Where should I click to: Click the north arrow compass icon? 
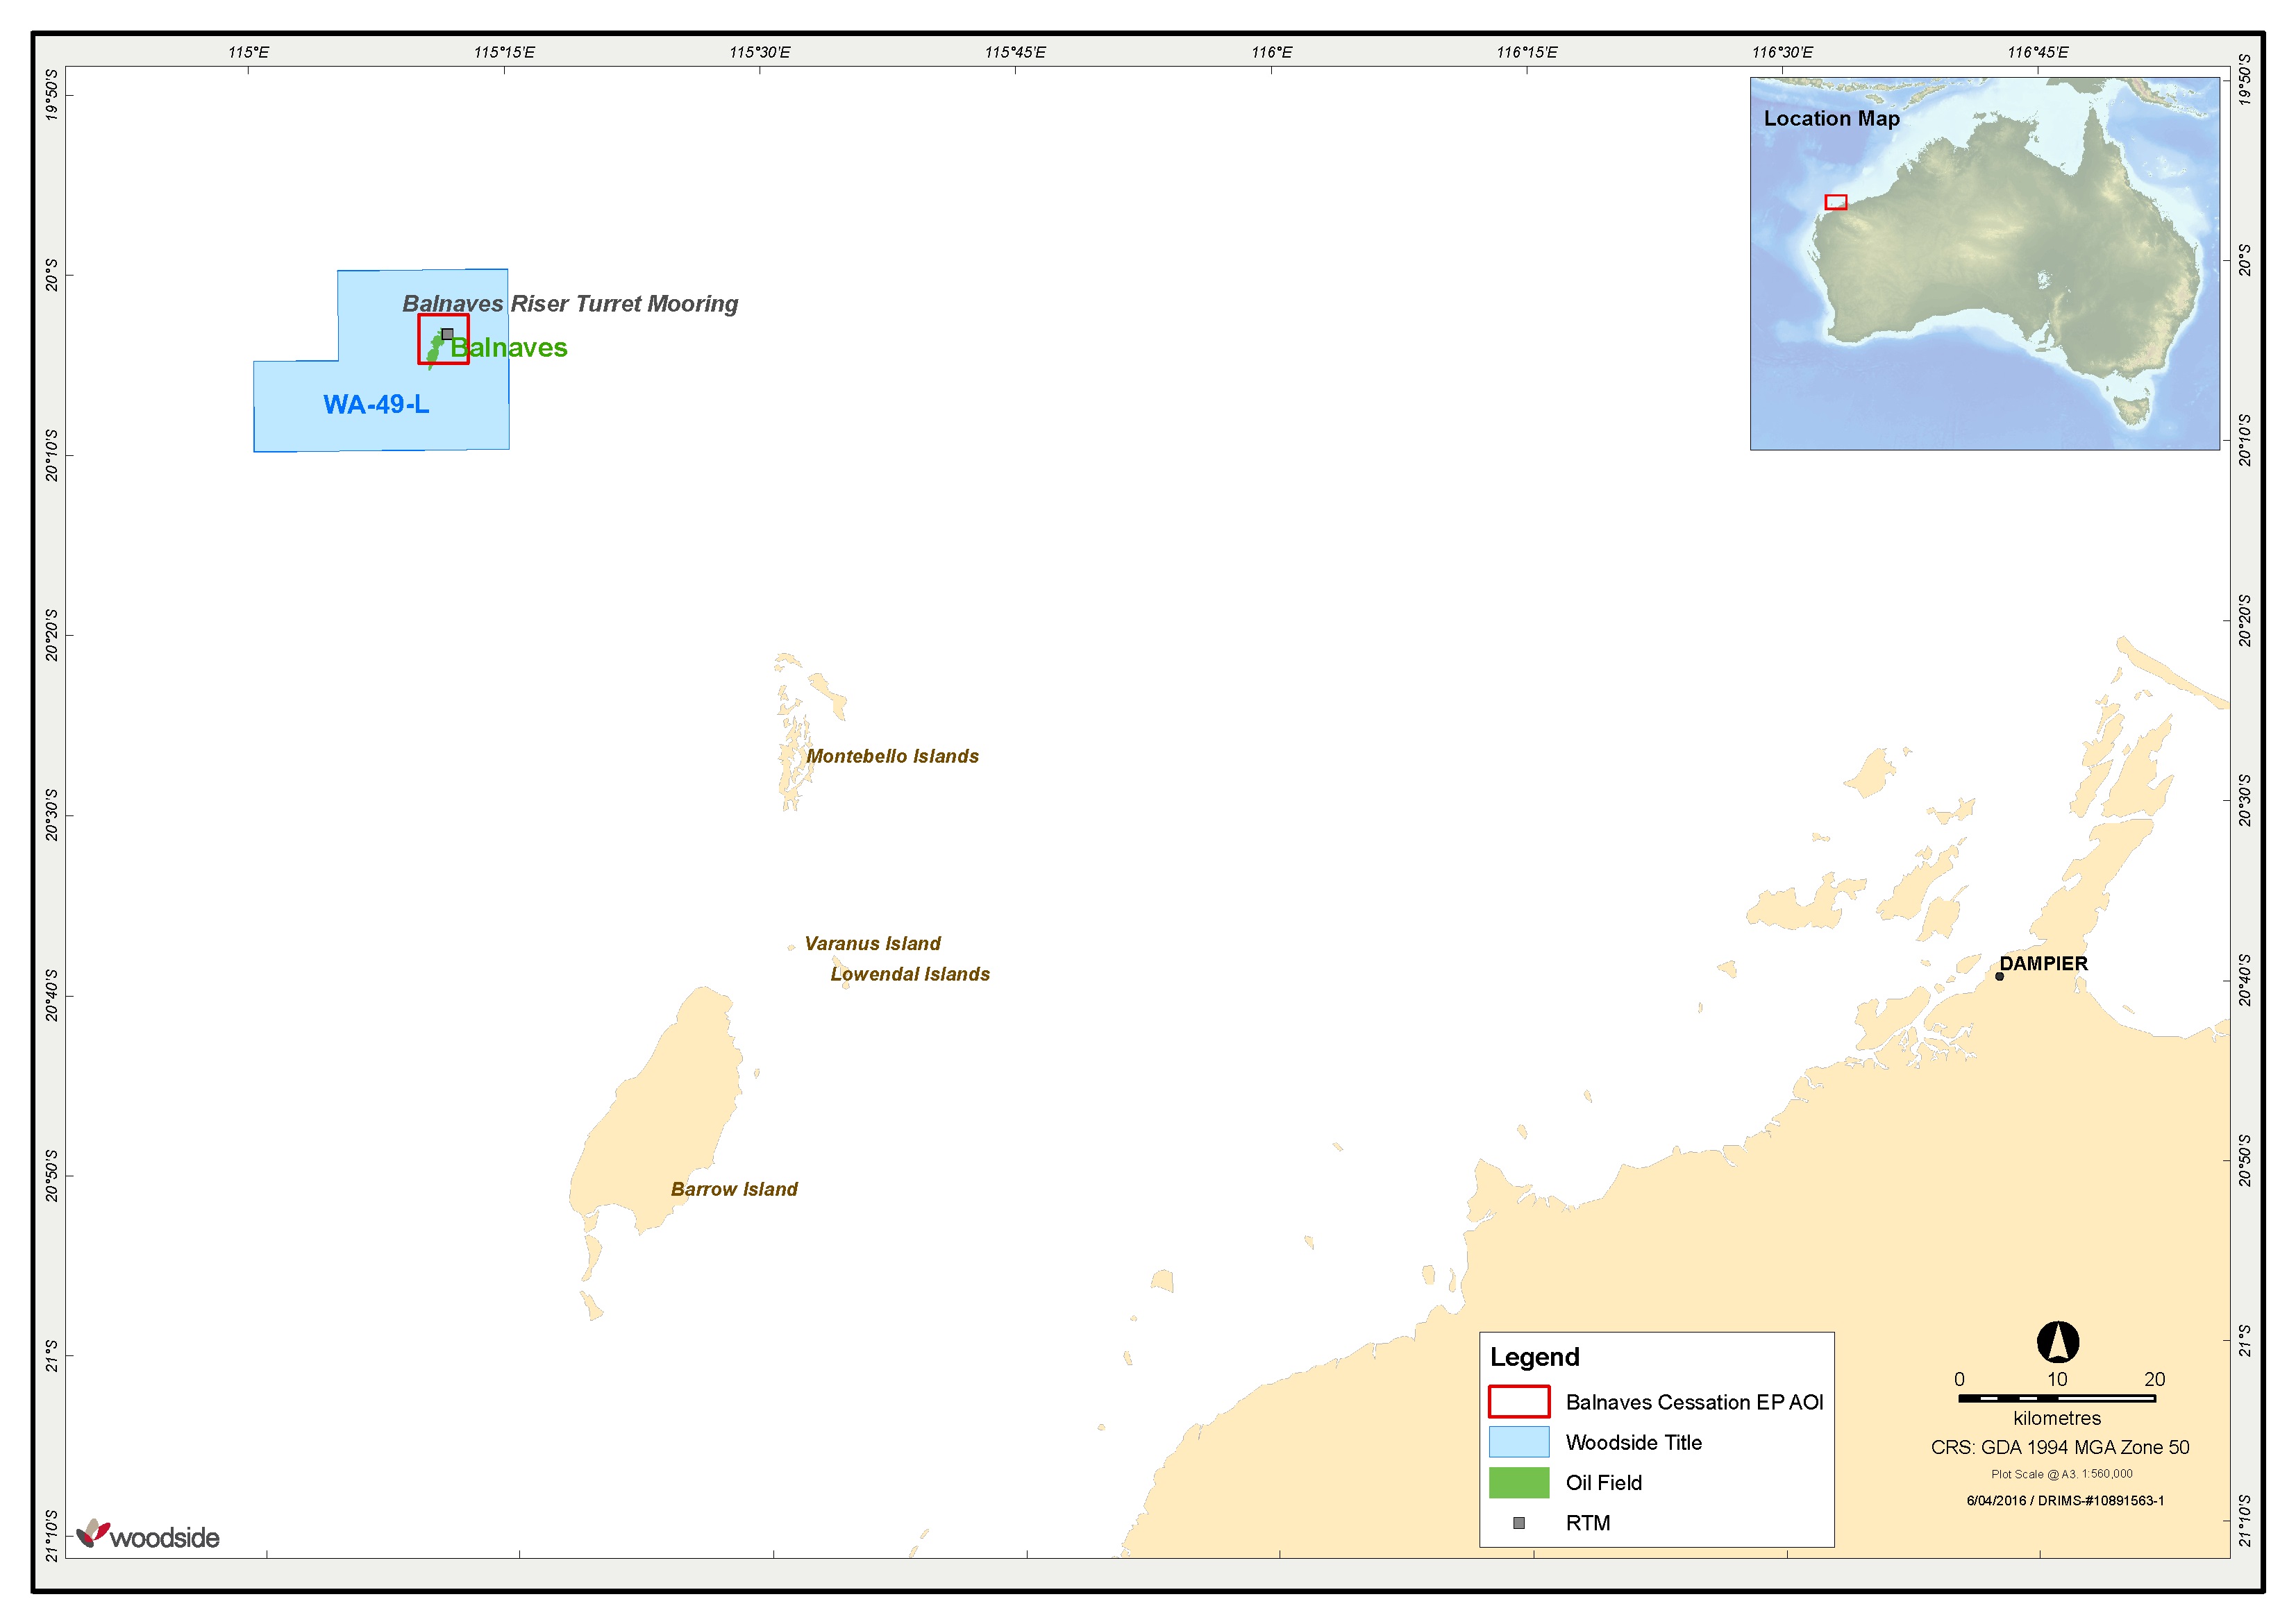(2057, 1342)
